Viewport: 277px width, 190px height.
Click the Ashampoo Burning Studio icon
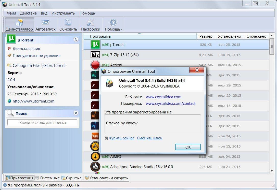[95, 167]
